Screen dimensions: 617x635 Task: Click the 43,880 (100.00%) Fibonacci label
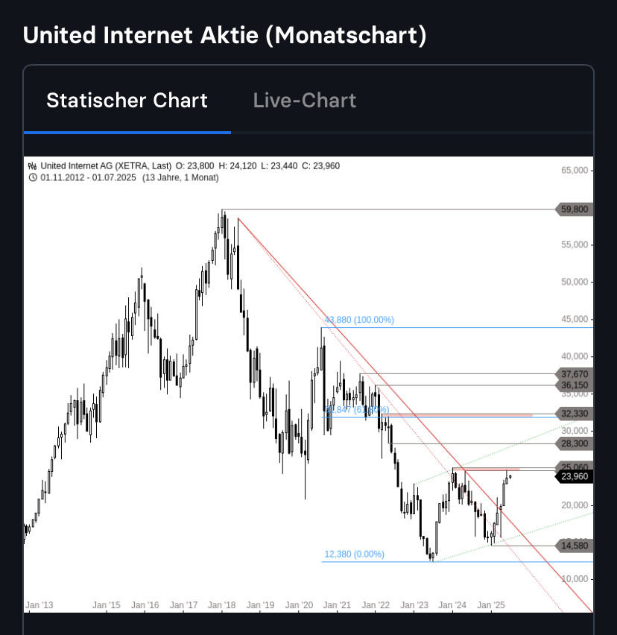359,320
